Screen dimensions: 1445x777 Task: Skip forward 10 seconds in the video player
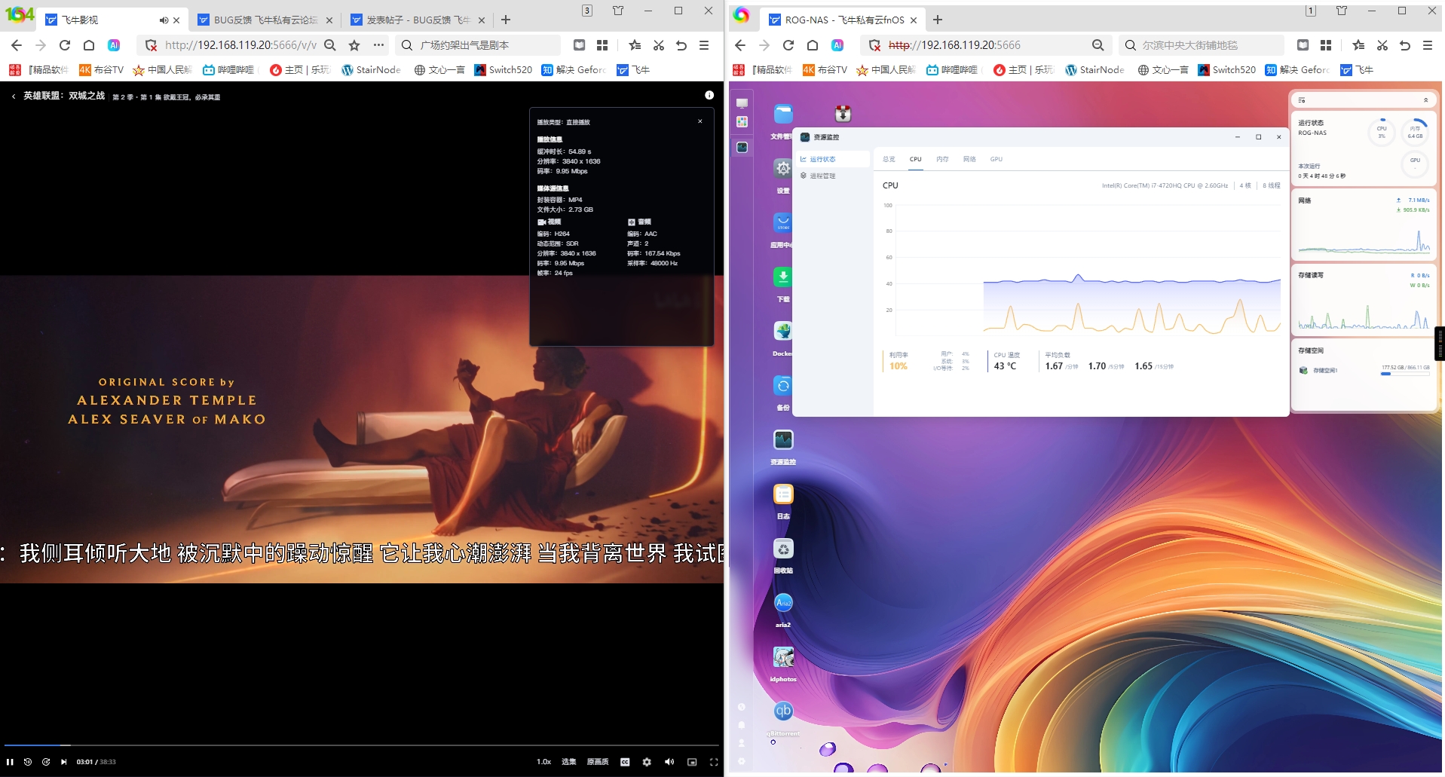46,762
